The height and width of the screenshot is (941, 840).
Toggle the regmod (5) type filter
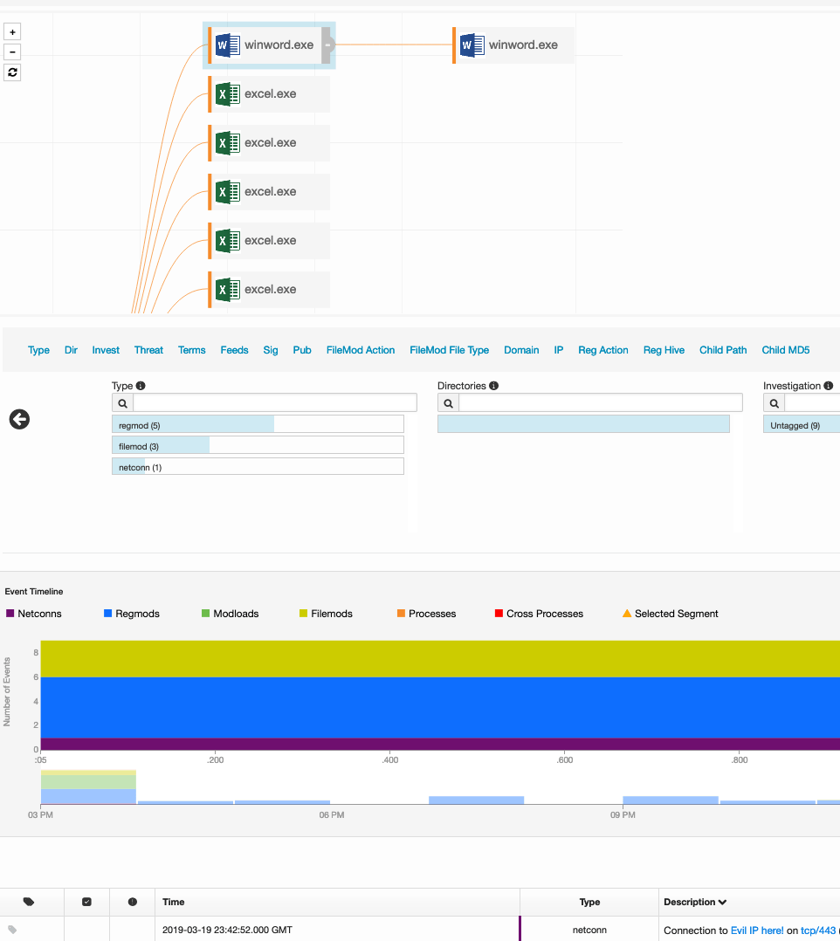(258, 425)
